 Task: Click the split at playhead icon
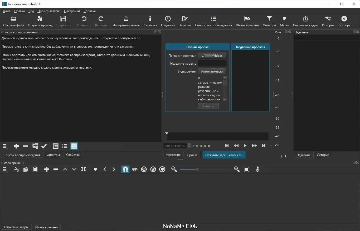click(x=84, y=170)
